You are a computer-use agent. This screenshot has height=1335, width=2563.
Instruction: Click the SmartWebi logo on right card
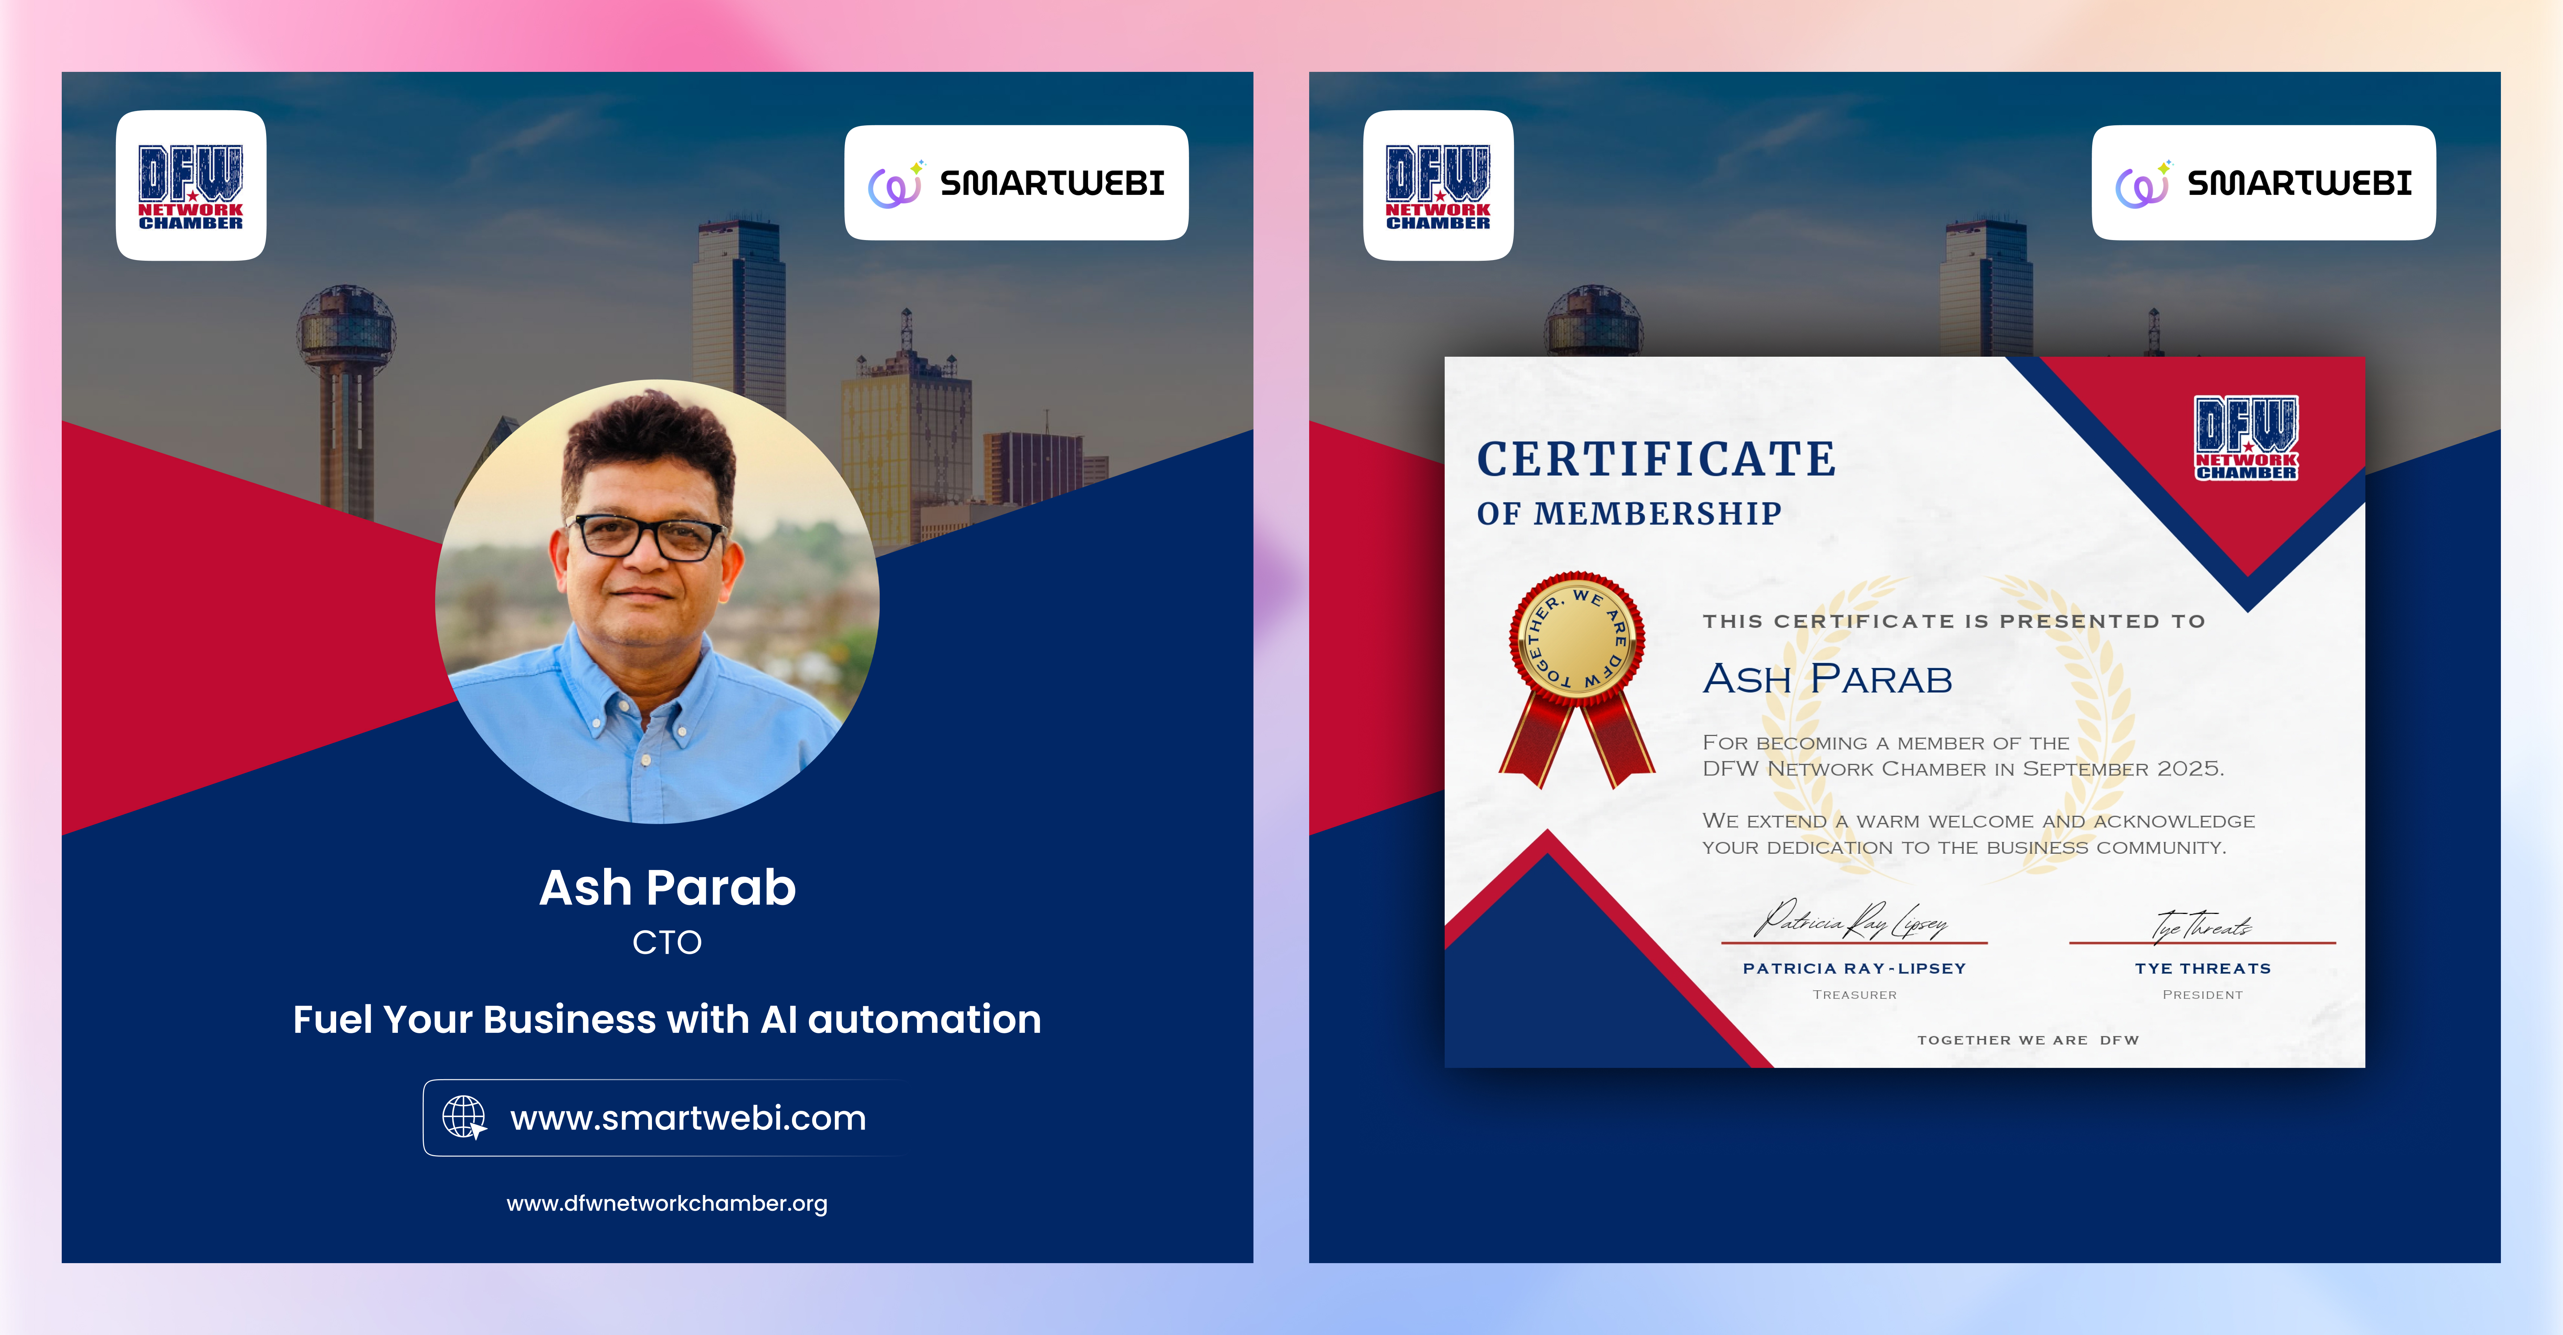(2263, 183)
